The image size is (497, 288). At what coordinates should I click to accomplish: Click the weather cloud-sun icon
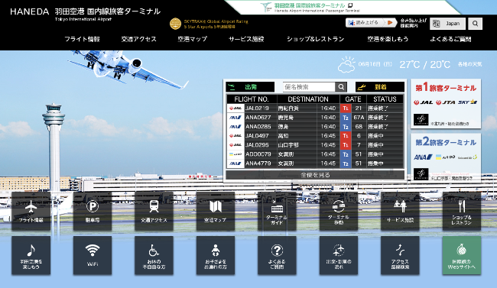(346, 64)
